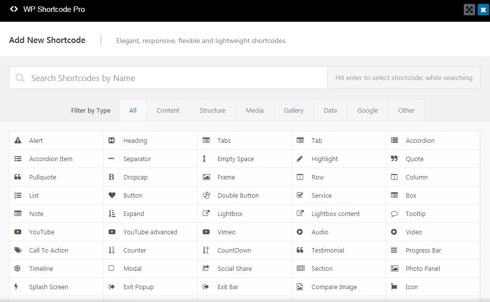Filter shortcodes by Google type

point(367,110)
